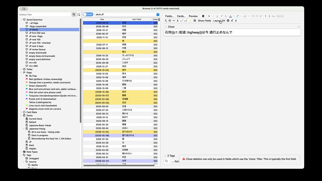This screenshot has width=322, height=181.
Task: Click the remove formatting eraser icon
Action: pos(245,16)
